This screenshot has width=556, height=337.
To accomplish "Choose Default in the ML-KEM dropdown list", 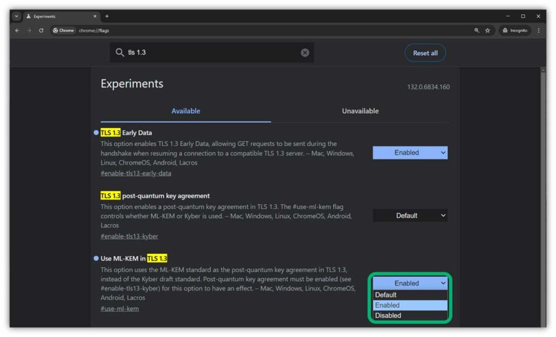I will pos(410,295).
